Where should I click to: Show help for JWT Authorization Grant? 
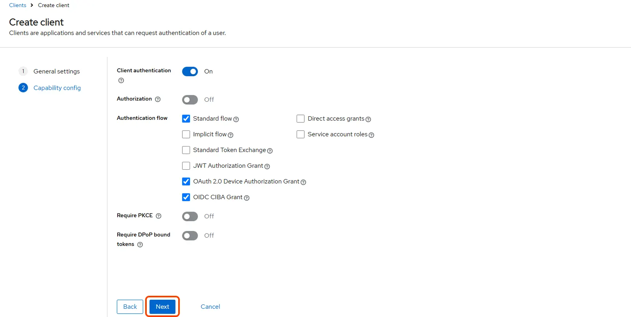click(x=267, y=167)
